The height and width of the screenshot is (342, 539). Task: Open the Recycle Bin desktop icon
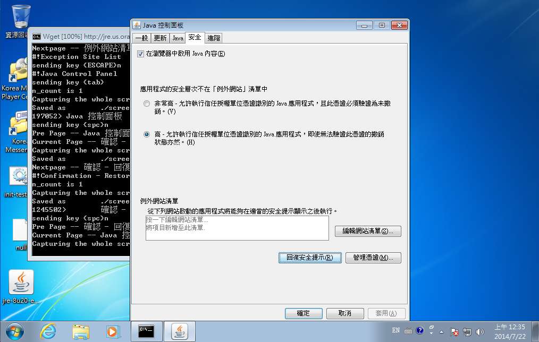coord(20,17)
